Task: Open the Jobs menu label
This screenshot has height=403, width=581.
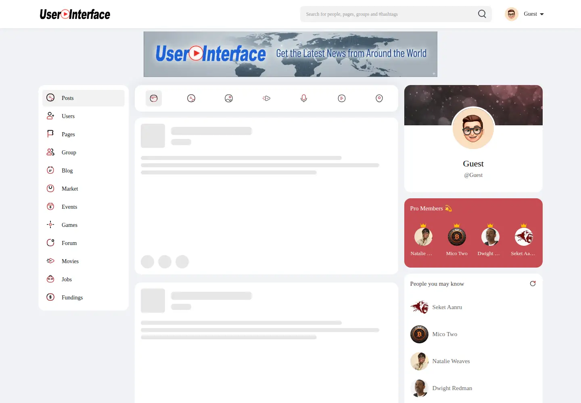Action: pos(67,279)
